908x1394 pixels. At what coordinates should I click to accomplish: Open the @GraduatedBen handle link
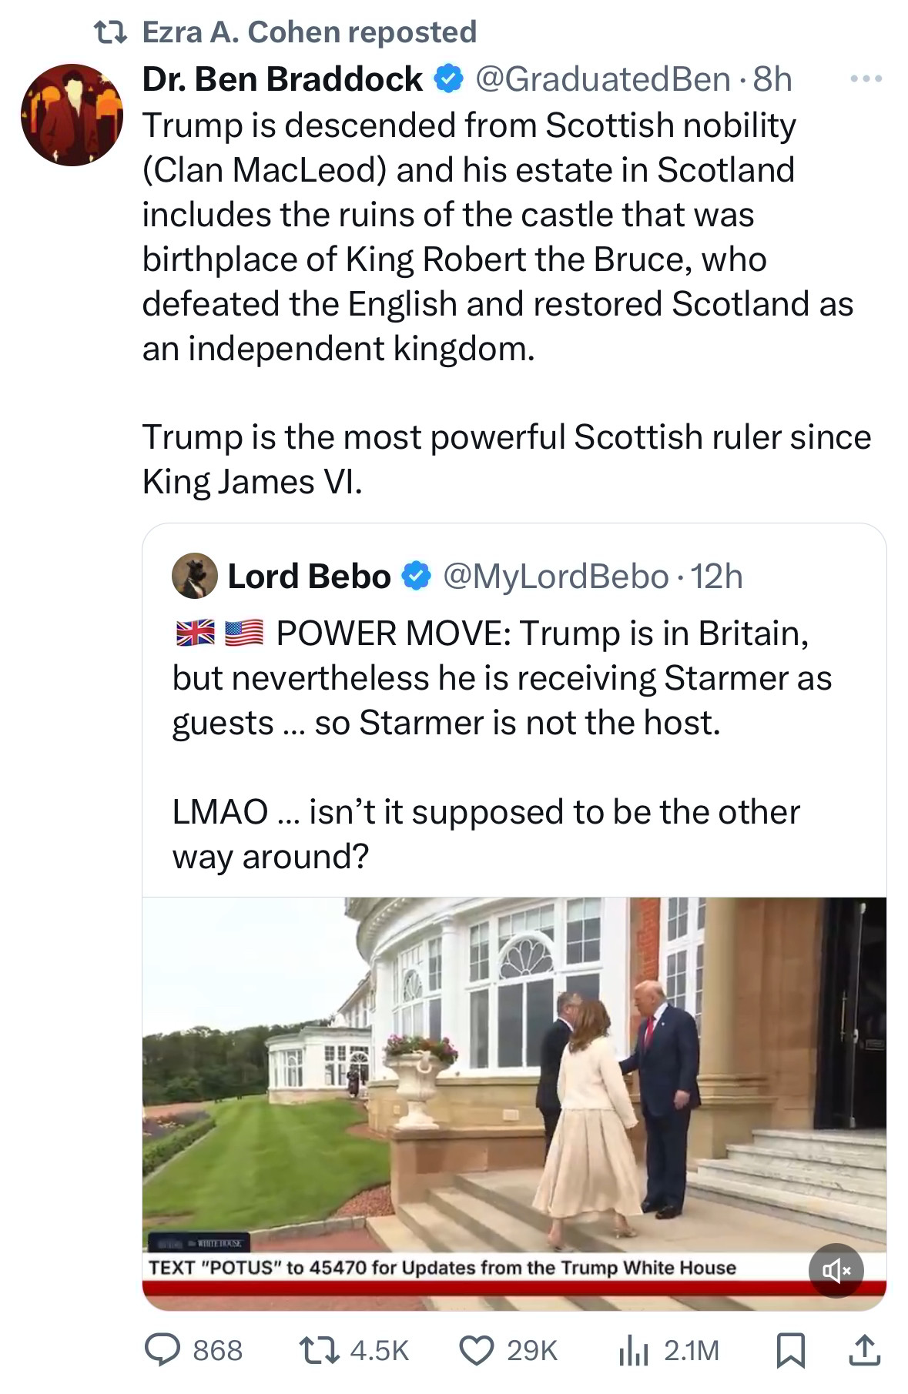pos(603,79)
